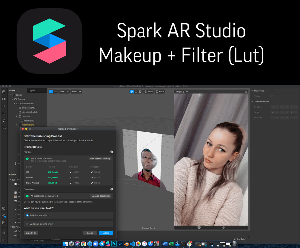
Task: Select Publish a new effect radio button
Action: tap(27, 215)
